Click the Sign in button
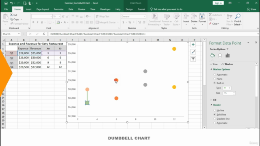This screenshot has width=260, height=146. pyautogui.click(x=218, y=3)
